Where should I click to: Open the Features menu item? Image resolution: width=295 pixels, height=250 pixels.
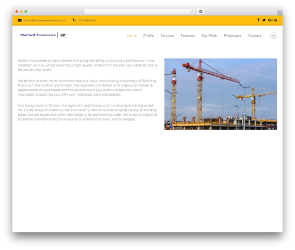click(x=188, y=35)
